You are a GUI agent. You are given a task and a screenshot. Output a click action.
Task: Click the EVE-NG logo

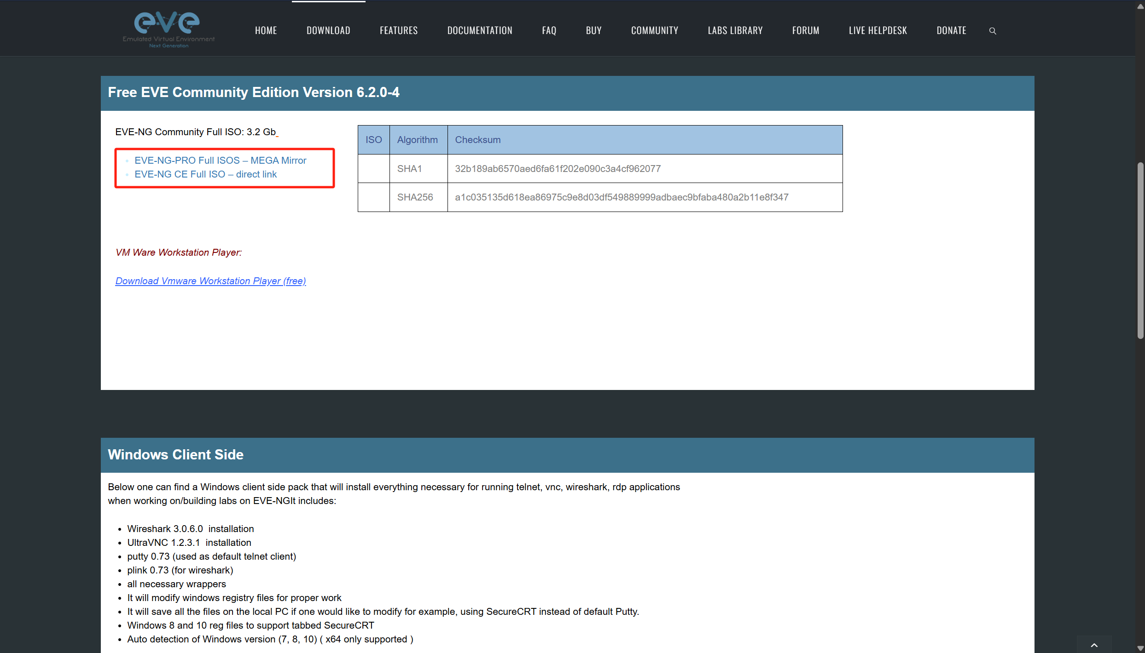point(169,30)
